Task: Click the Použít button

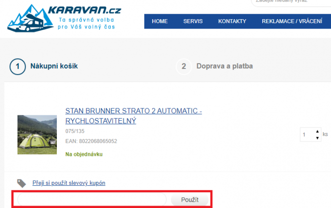Action: point(190,200)
